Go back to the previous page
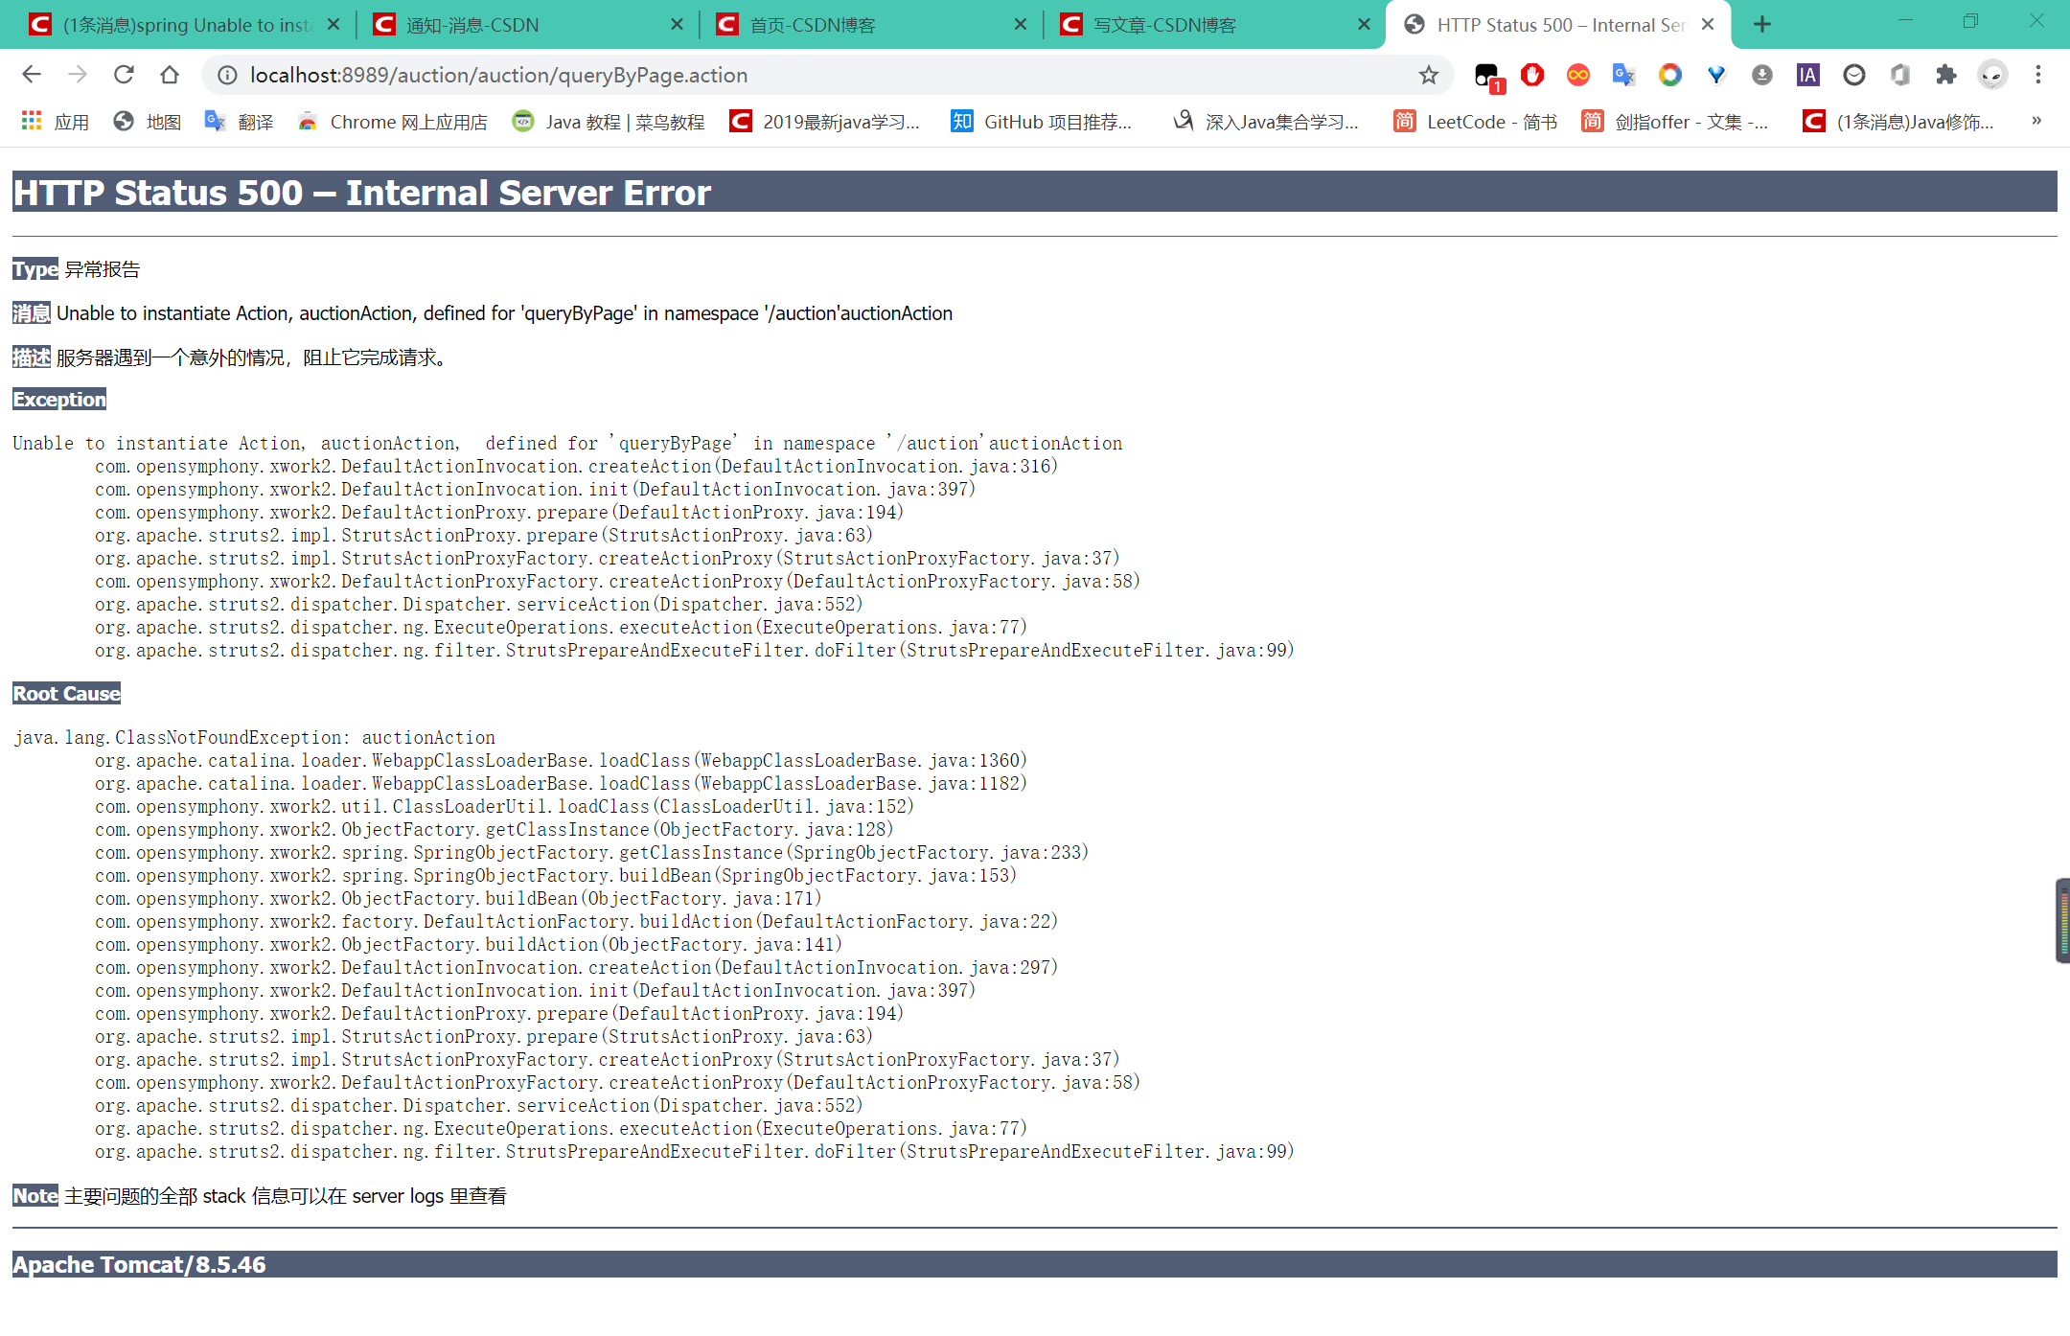 click(x=32, y=75)
